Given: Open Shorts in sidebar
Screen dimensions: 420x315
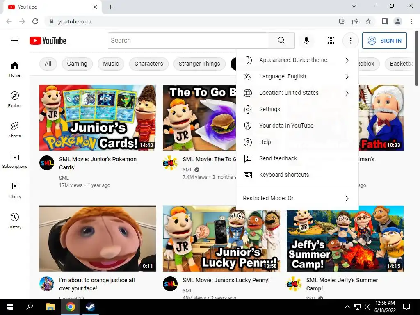Looking at the screenshot, I should click(x=15, y=130).
